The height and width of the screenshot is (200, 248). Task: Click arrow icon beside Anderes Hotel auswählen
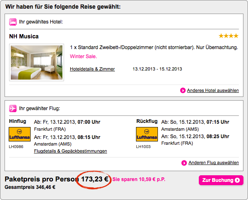(x=183, y=90)
